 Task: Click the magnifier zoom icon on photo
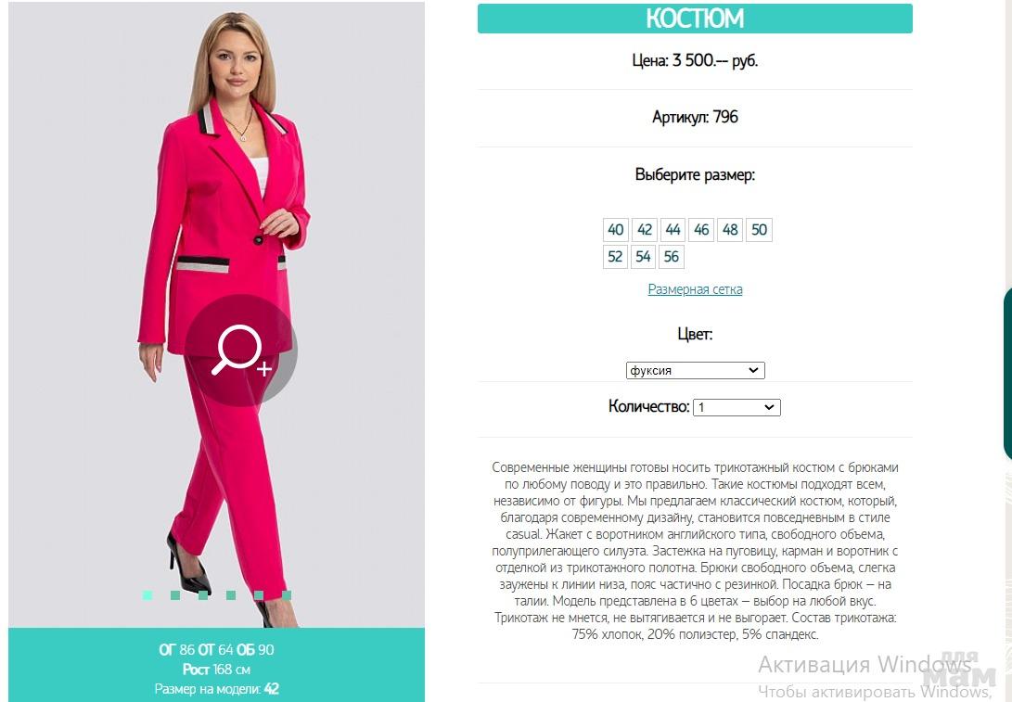point(241,351)
